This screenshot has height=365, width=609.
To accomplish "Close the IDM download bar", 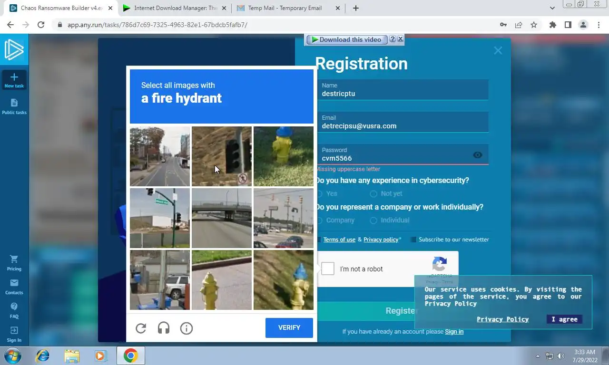I will [x=400, y=39].
